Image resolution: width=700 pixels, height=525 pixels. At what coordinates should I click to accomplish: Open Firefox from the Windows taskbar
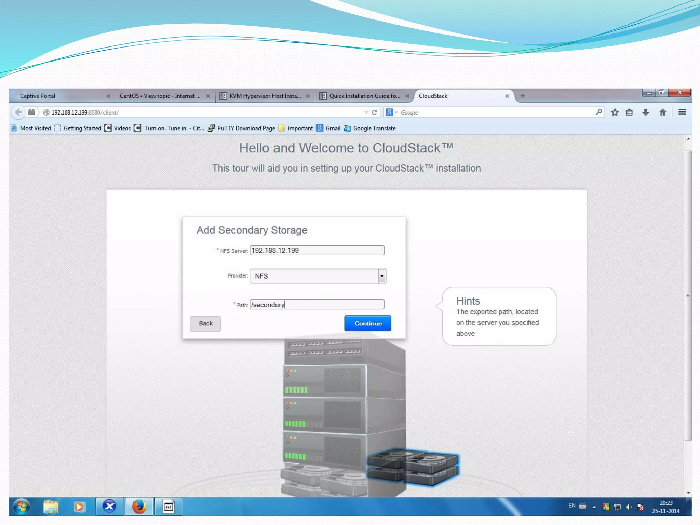(139, 507)
